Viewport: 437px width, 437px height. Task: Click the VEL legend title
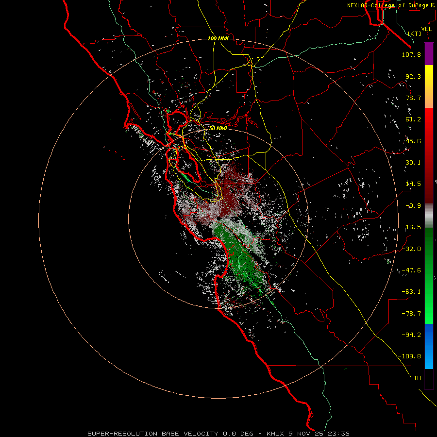pos(426,29)
